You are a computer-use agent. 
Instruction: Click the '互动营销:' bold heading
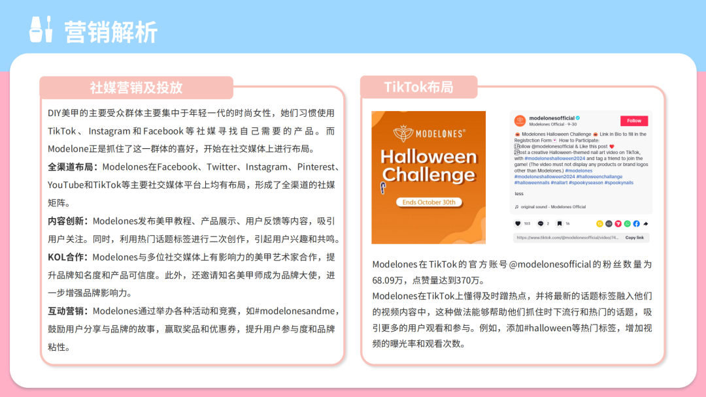pos(69,311)
